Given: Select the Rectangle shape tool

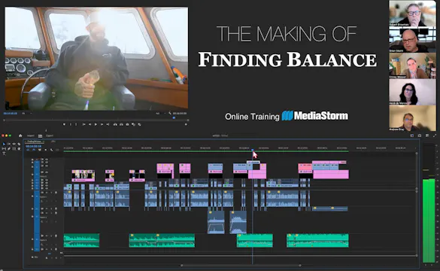Looking at the screenshot, I should 14,149.
